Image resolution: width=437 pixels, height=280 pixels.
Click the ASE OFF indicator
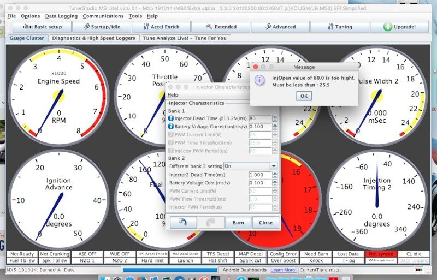point(87,254)
